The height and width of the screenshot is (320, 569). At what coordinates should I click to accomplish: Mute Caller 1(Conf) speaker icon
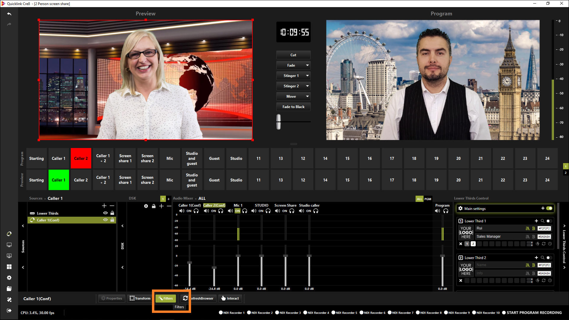tap(182, 211)
